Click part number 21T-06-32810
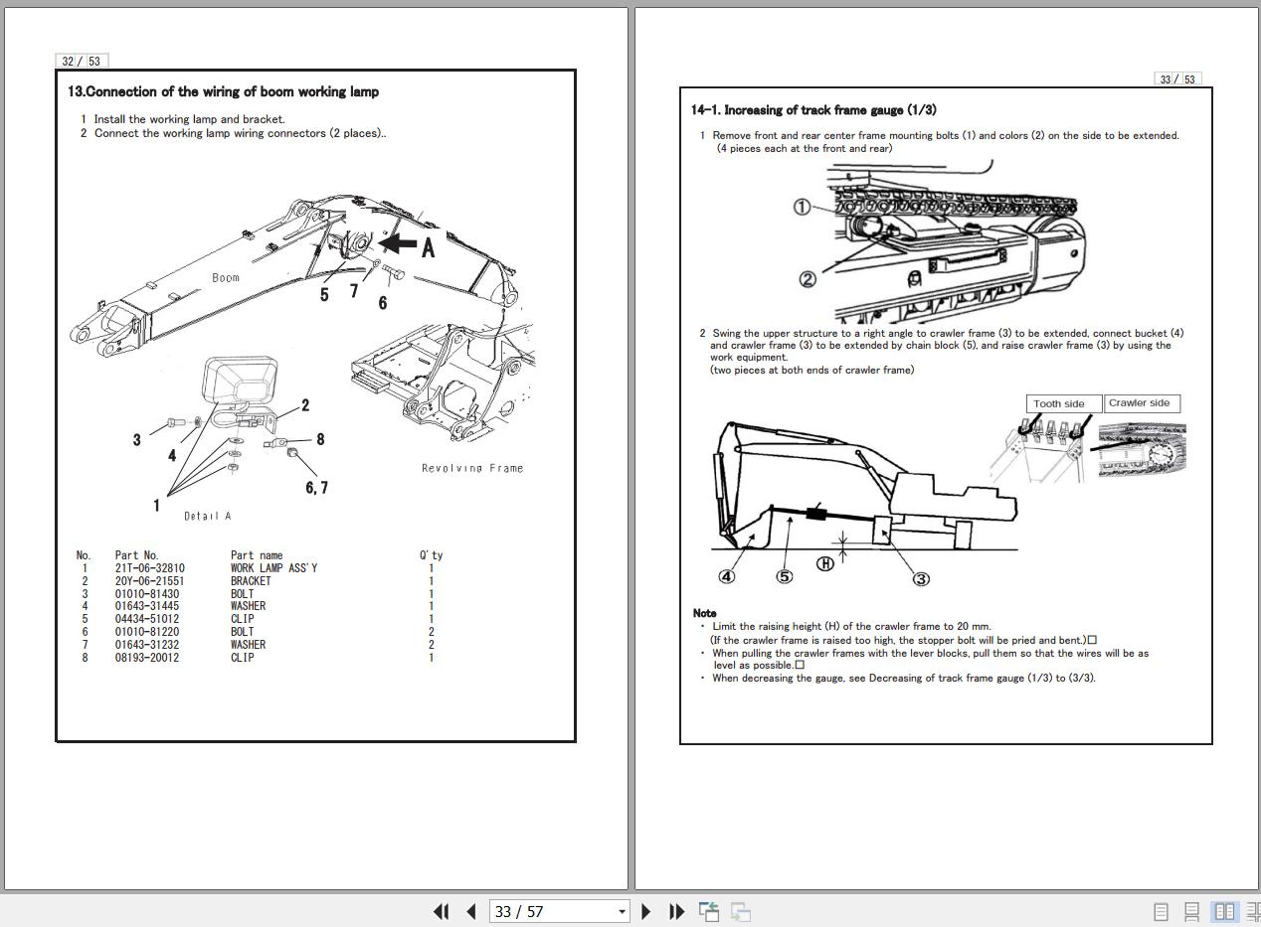Viewport: 1261px width, 927px height. (x=149, y=568)
